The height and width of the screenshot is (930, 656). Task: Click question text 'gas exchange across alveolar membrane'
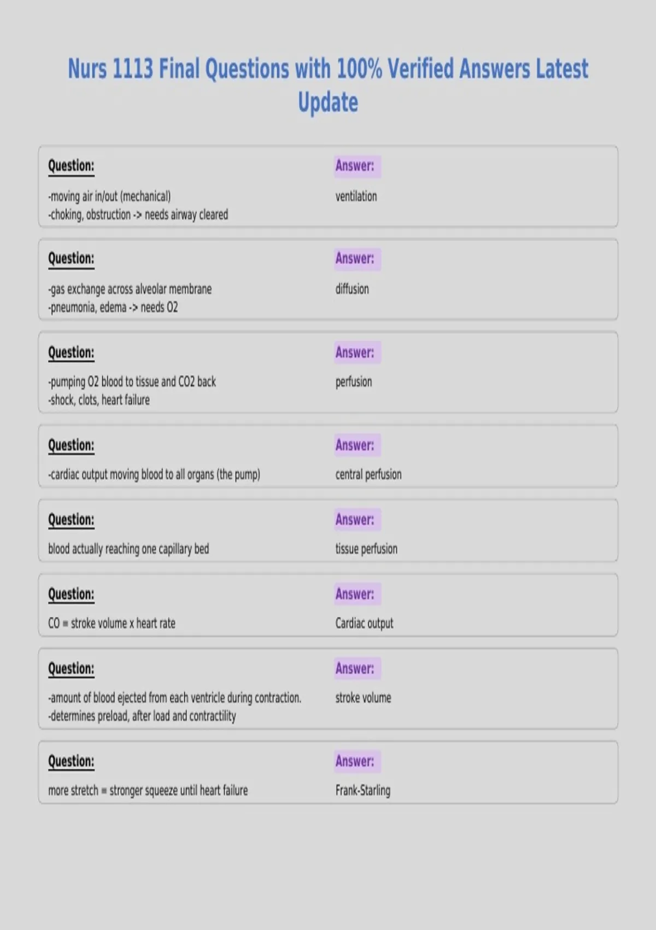(130, 289)
